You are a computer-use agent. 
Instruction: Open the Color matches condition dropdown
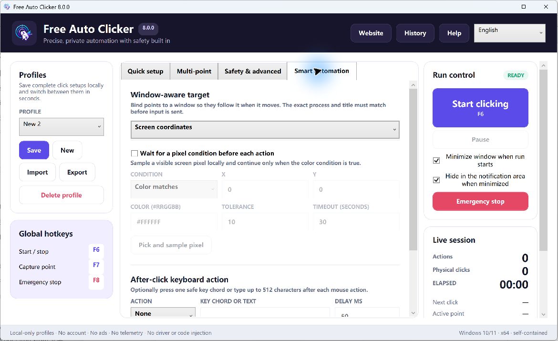click(174, 189)
